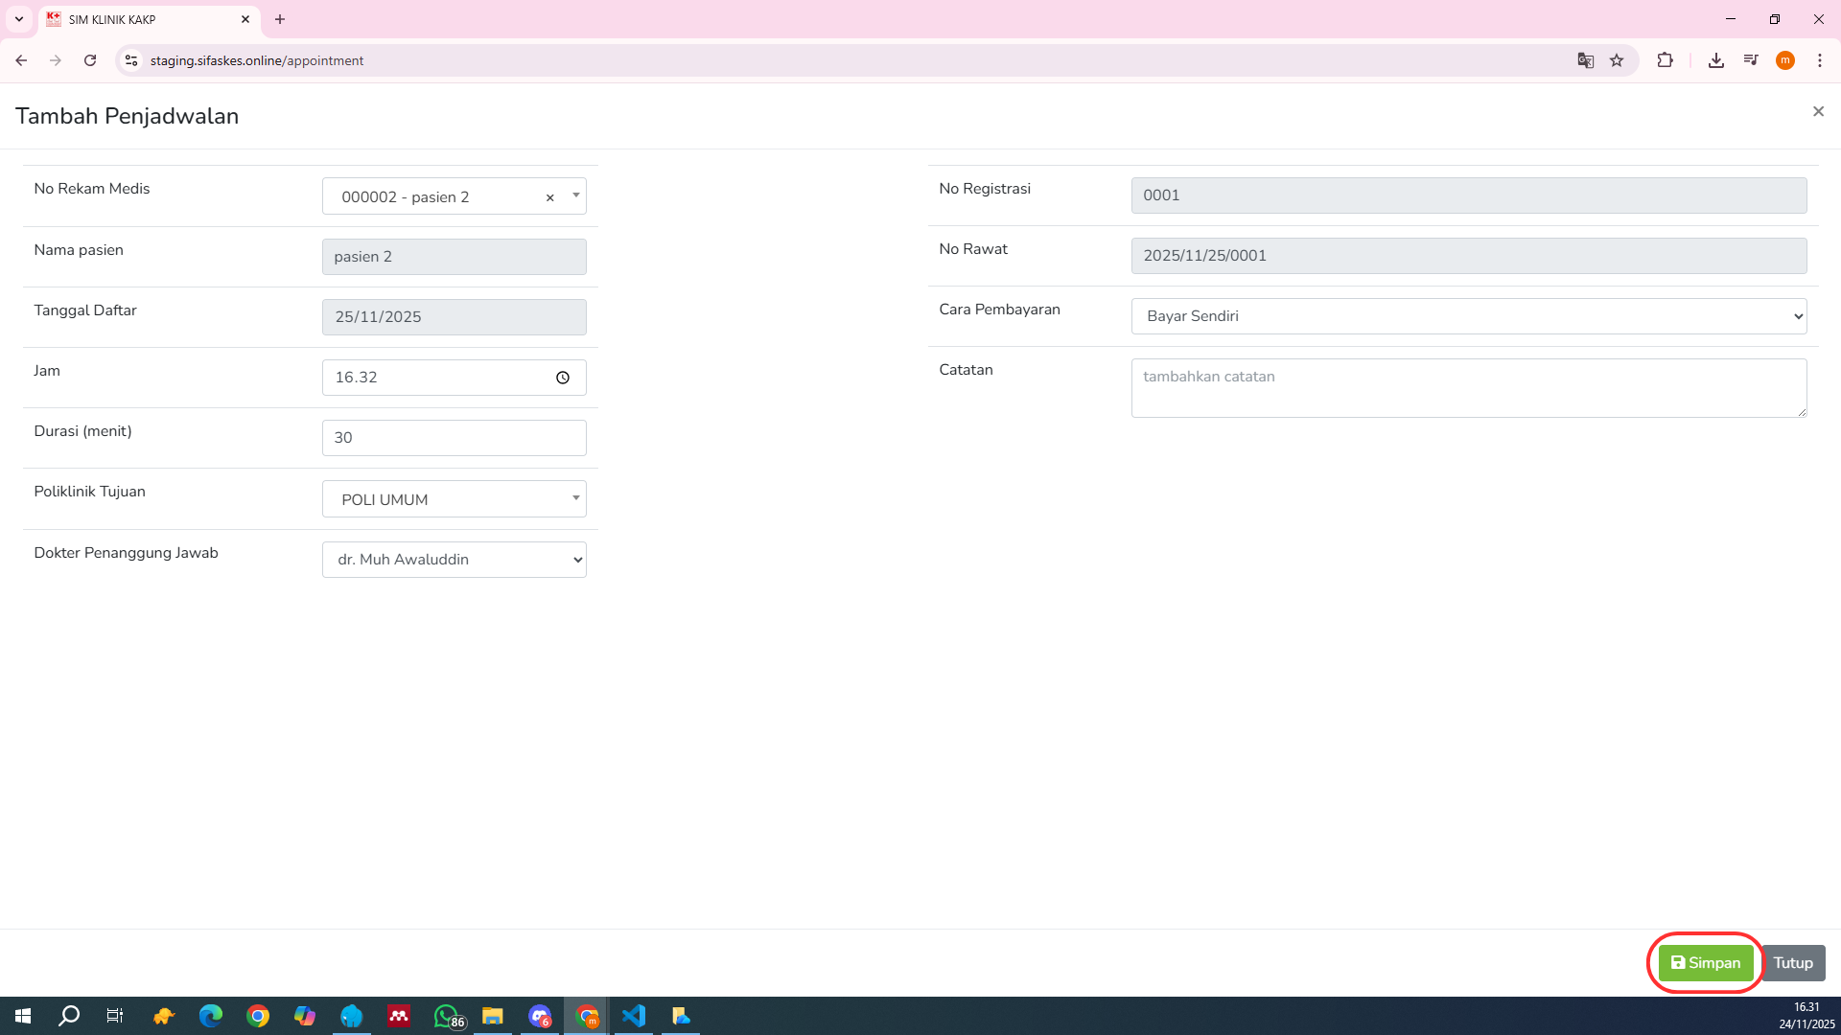The width and height of the screenshot is (1841, 1035).
Task: Open the Poliklinik Tujuan dropdown
Action: 454,499
